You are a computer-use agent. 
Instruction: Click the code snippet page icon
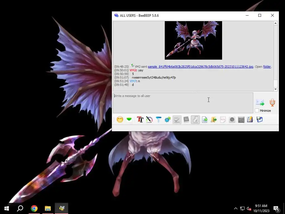click(223, 120)
